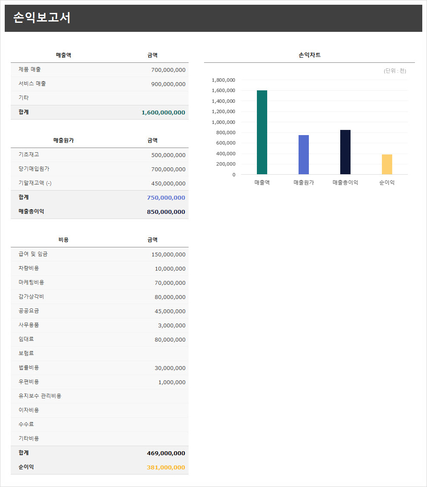427x487 pixels.
Task: Click the 700,000,000 value for 제품 매출
Action: [x=168, y=70]
